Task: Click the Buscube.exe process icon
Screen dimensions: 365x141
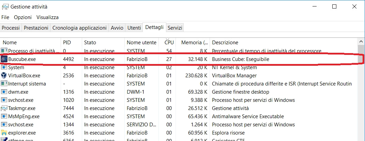Action: pyautogui.click(x=4, y=59)
